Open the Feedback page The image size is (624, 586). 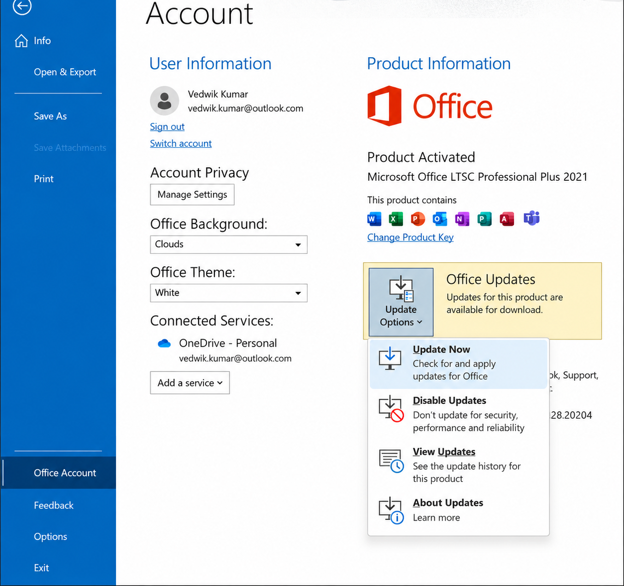click(58, 505)
